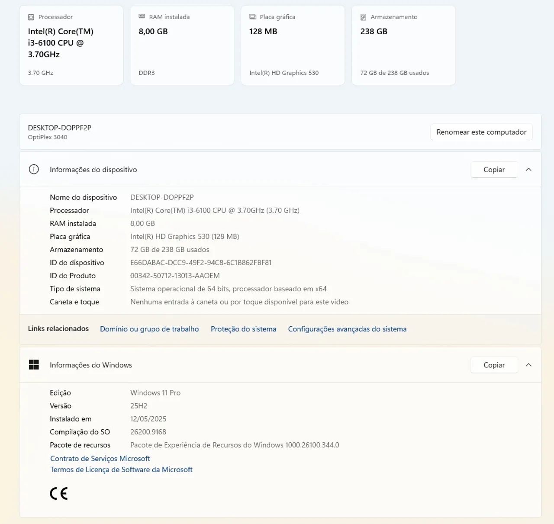
Task: Click the 72 GB de 238 GB usados row value
Action: click(x=170, y=250)
